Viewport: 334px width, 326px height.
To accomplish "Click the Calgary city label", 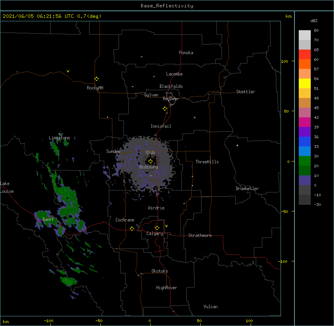I will 155,233.
